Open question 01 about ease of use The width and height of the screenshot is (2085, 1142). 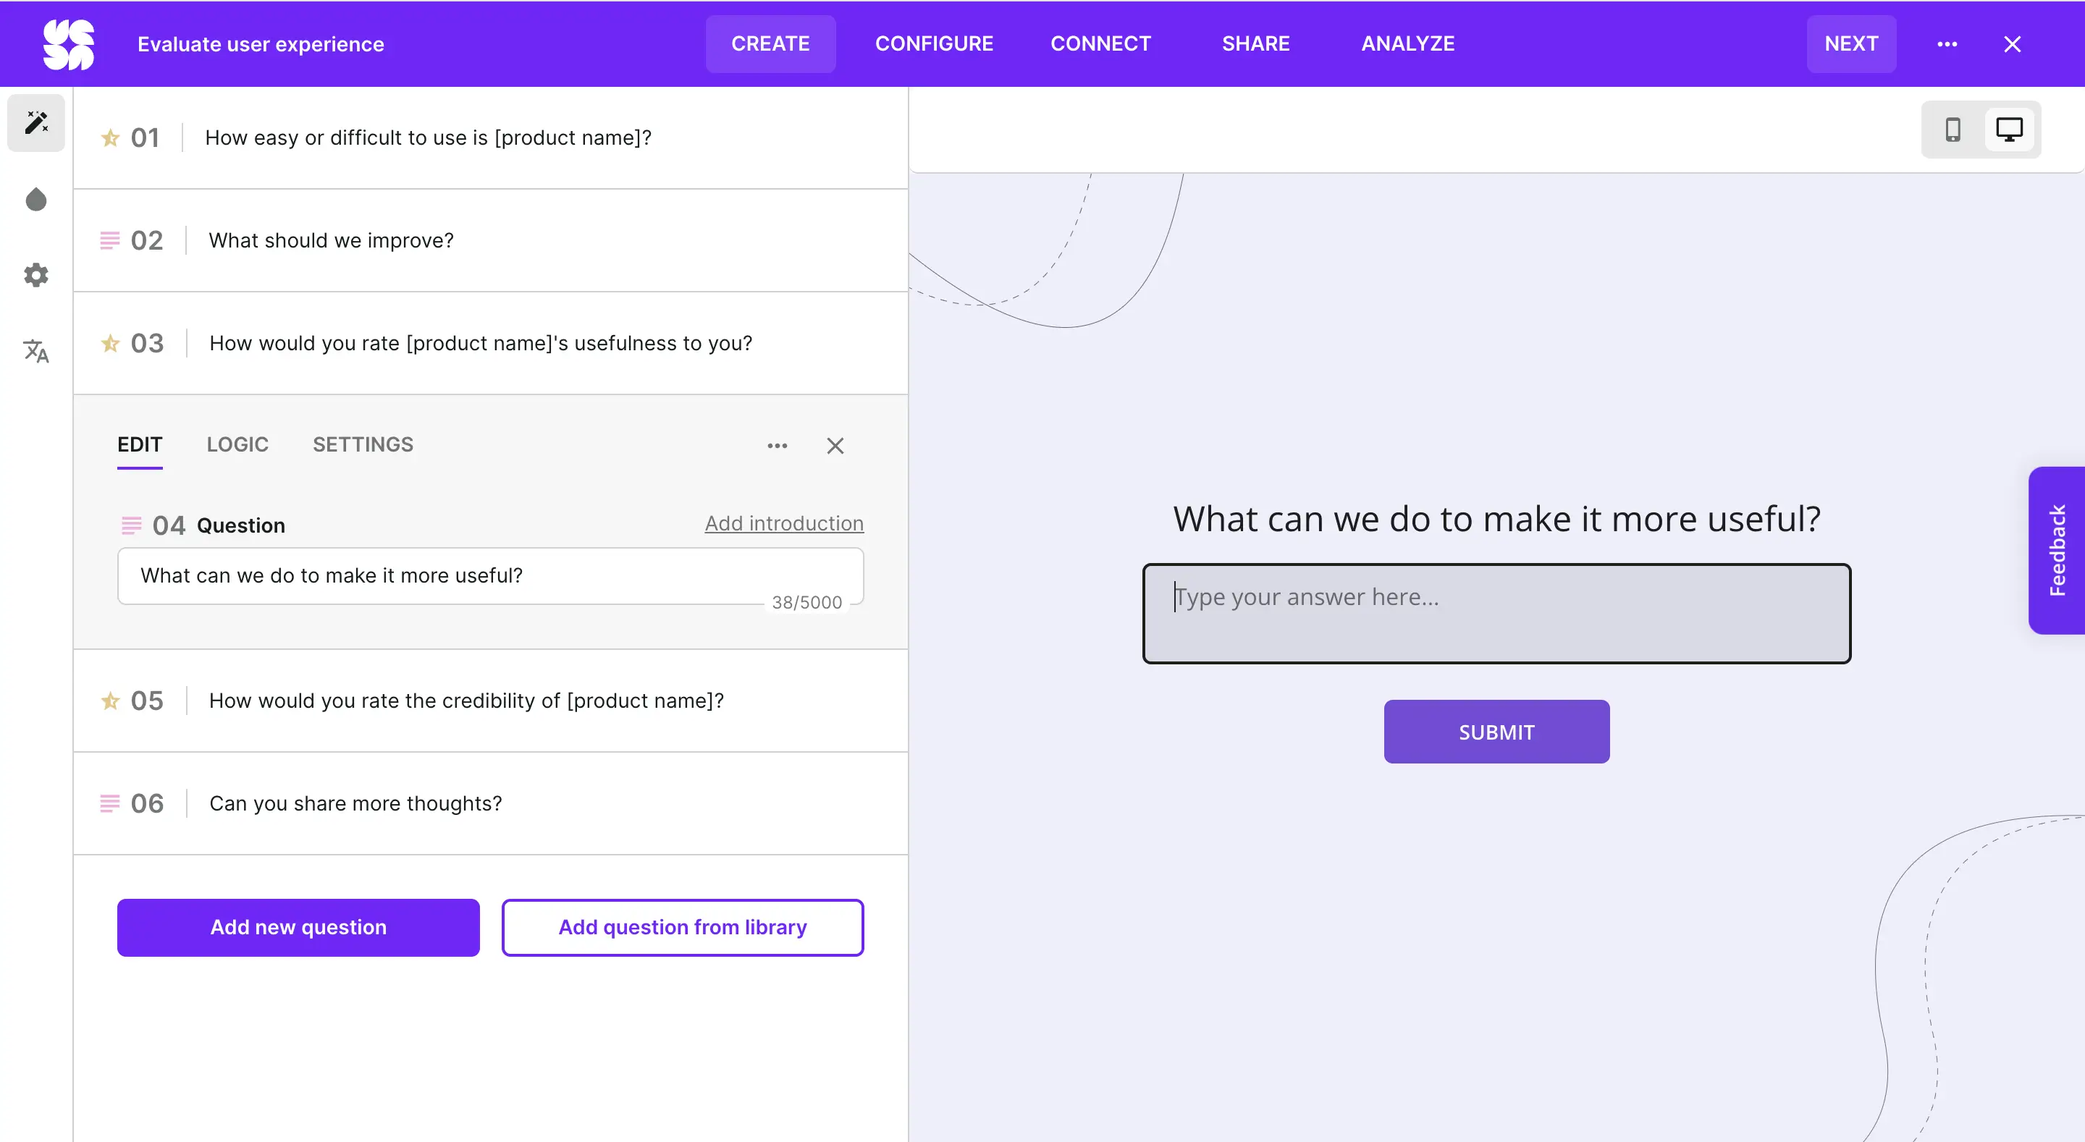(x=491, y=138)
